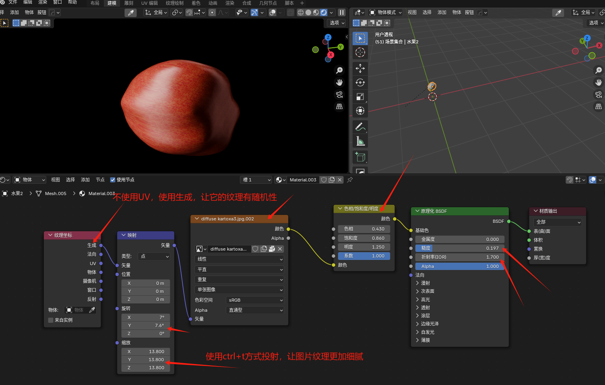The height and width of the screenshot is (385, 605).
Task: Collapse the 纹理坐标 node
Action: (50, 235)
